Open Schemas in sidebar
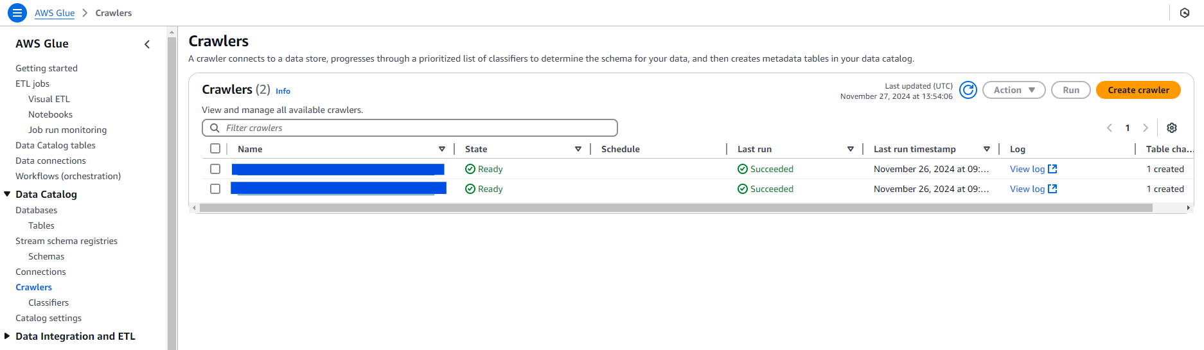 pos(46,256)
